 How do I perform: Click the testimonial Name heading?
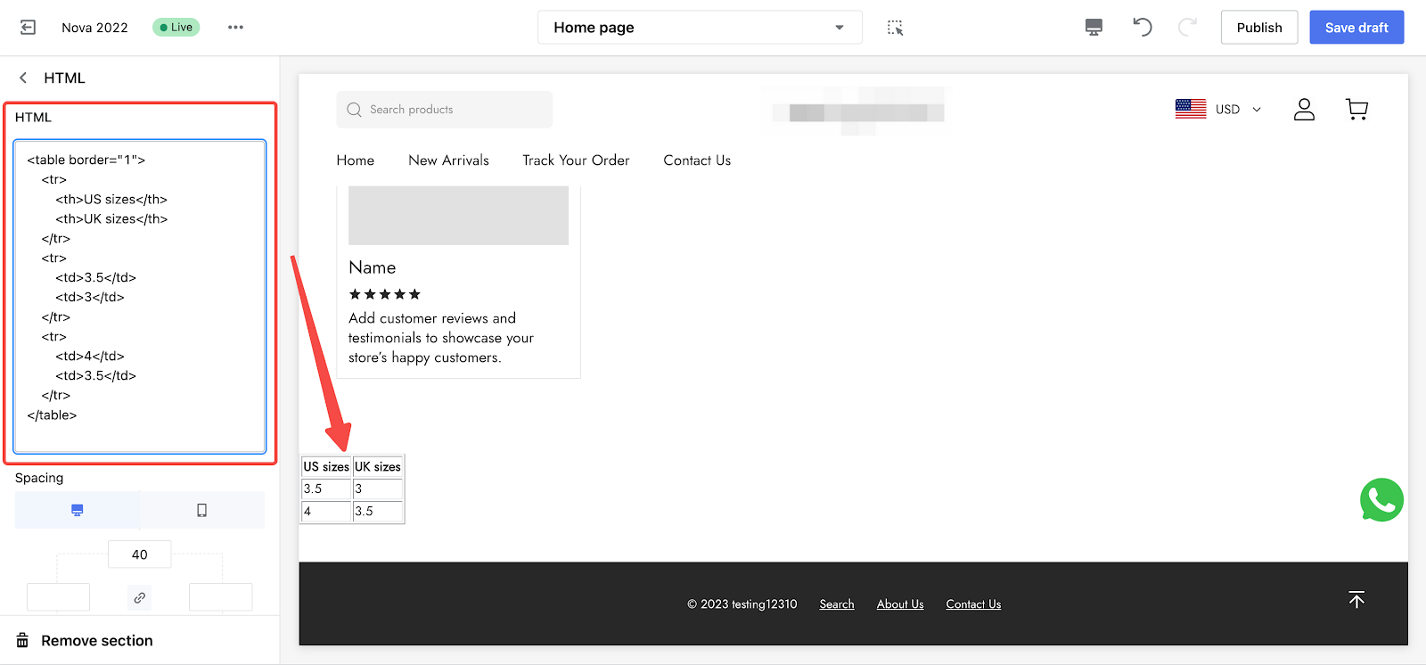point(373,267)
